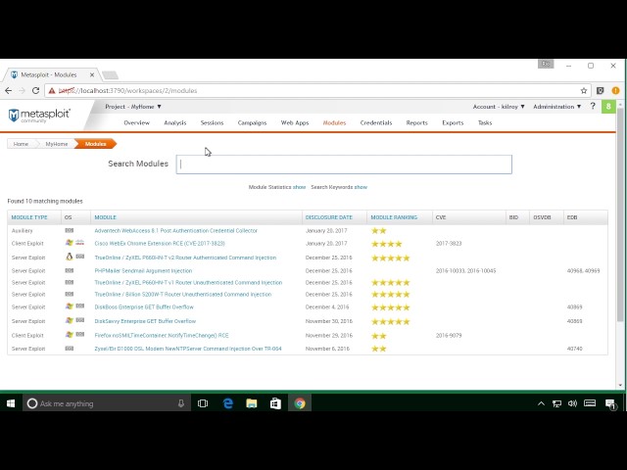Open the Windows Store taskbar icon
Viewport: 627px width, 470px height.
(x=275, y=403)
